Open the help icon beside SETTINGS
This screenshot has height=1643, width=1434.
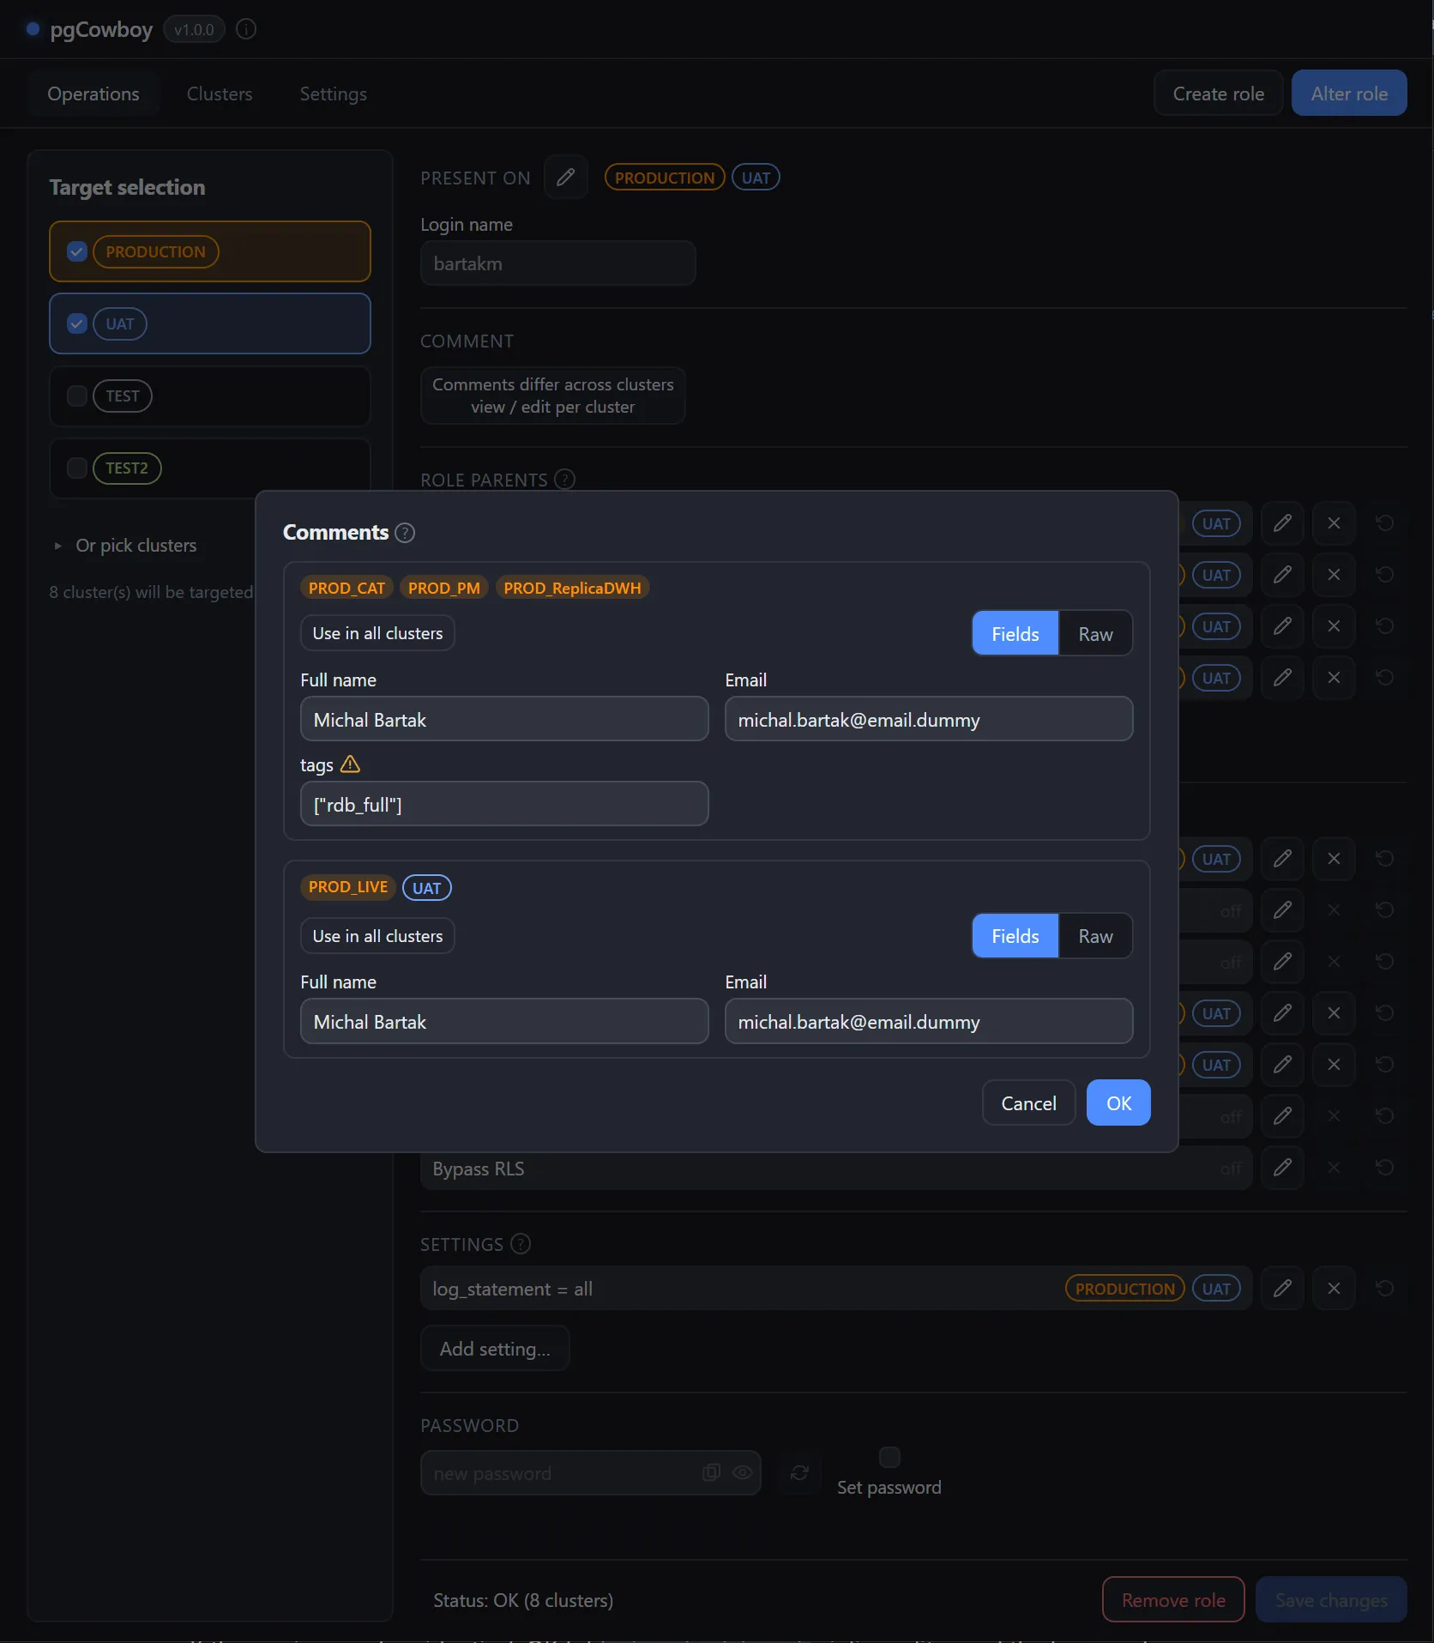pyautogui.click(x=521, y=1243)
